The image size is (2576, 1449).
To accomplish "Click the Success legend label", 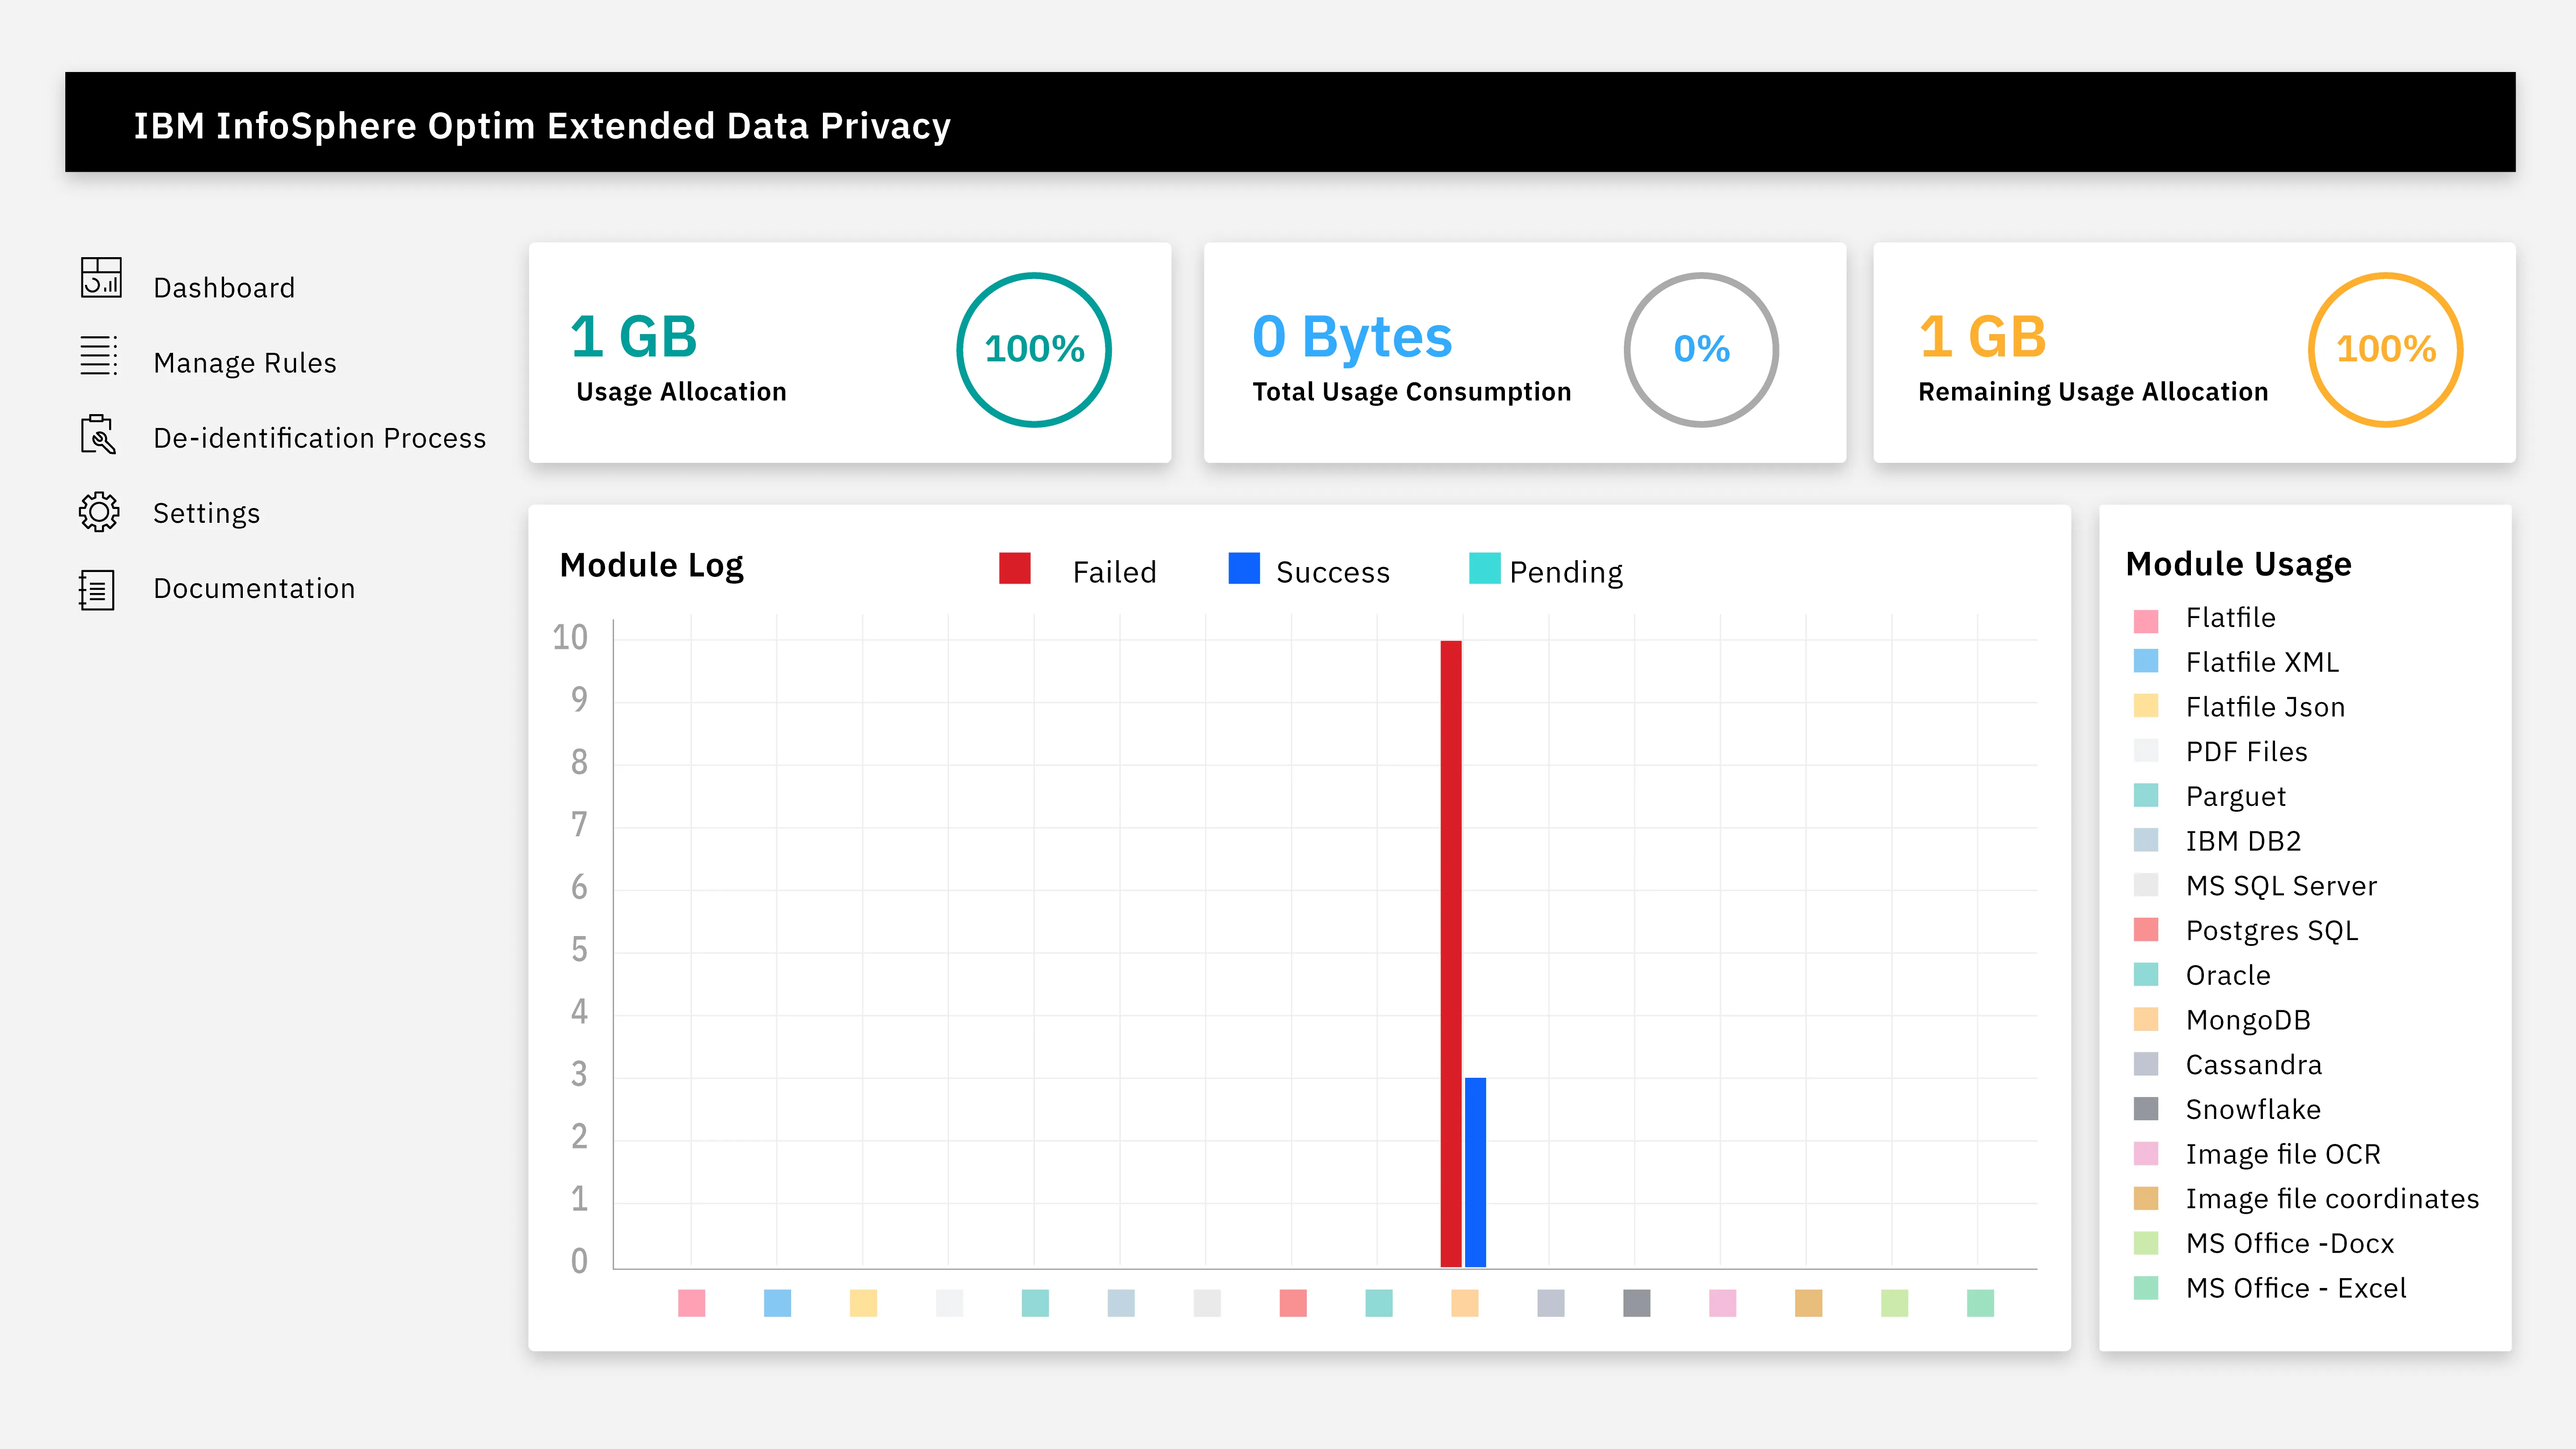I will point(1333,572).
